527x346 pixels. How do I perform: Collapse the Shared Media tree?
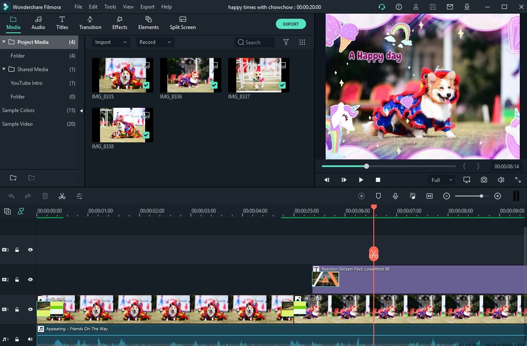tap(4, 69)
